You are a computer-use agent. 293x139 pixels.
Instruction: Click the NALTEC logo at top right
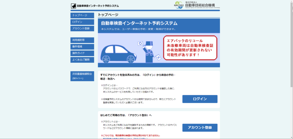(x=179, y=5)
